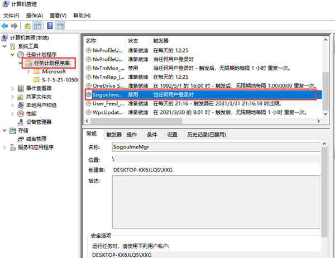Click the Back arrow toolbar icon
Screen dimensions: 335x258
coord(6,26)
